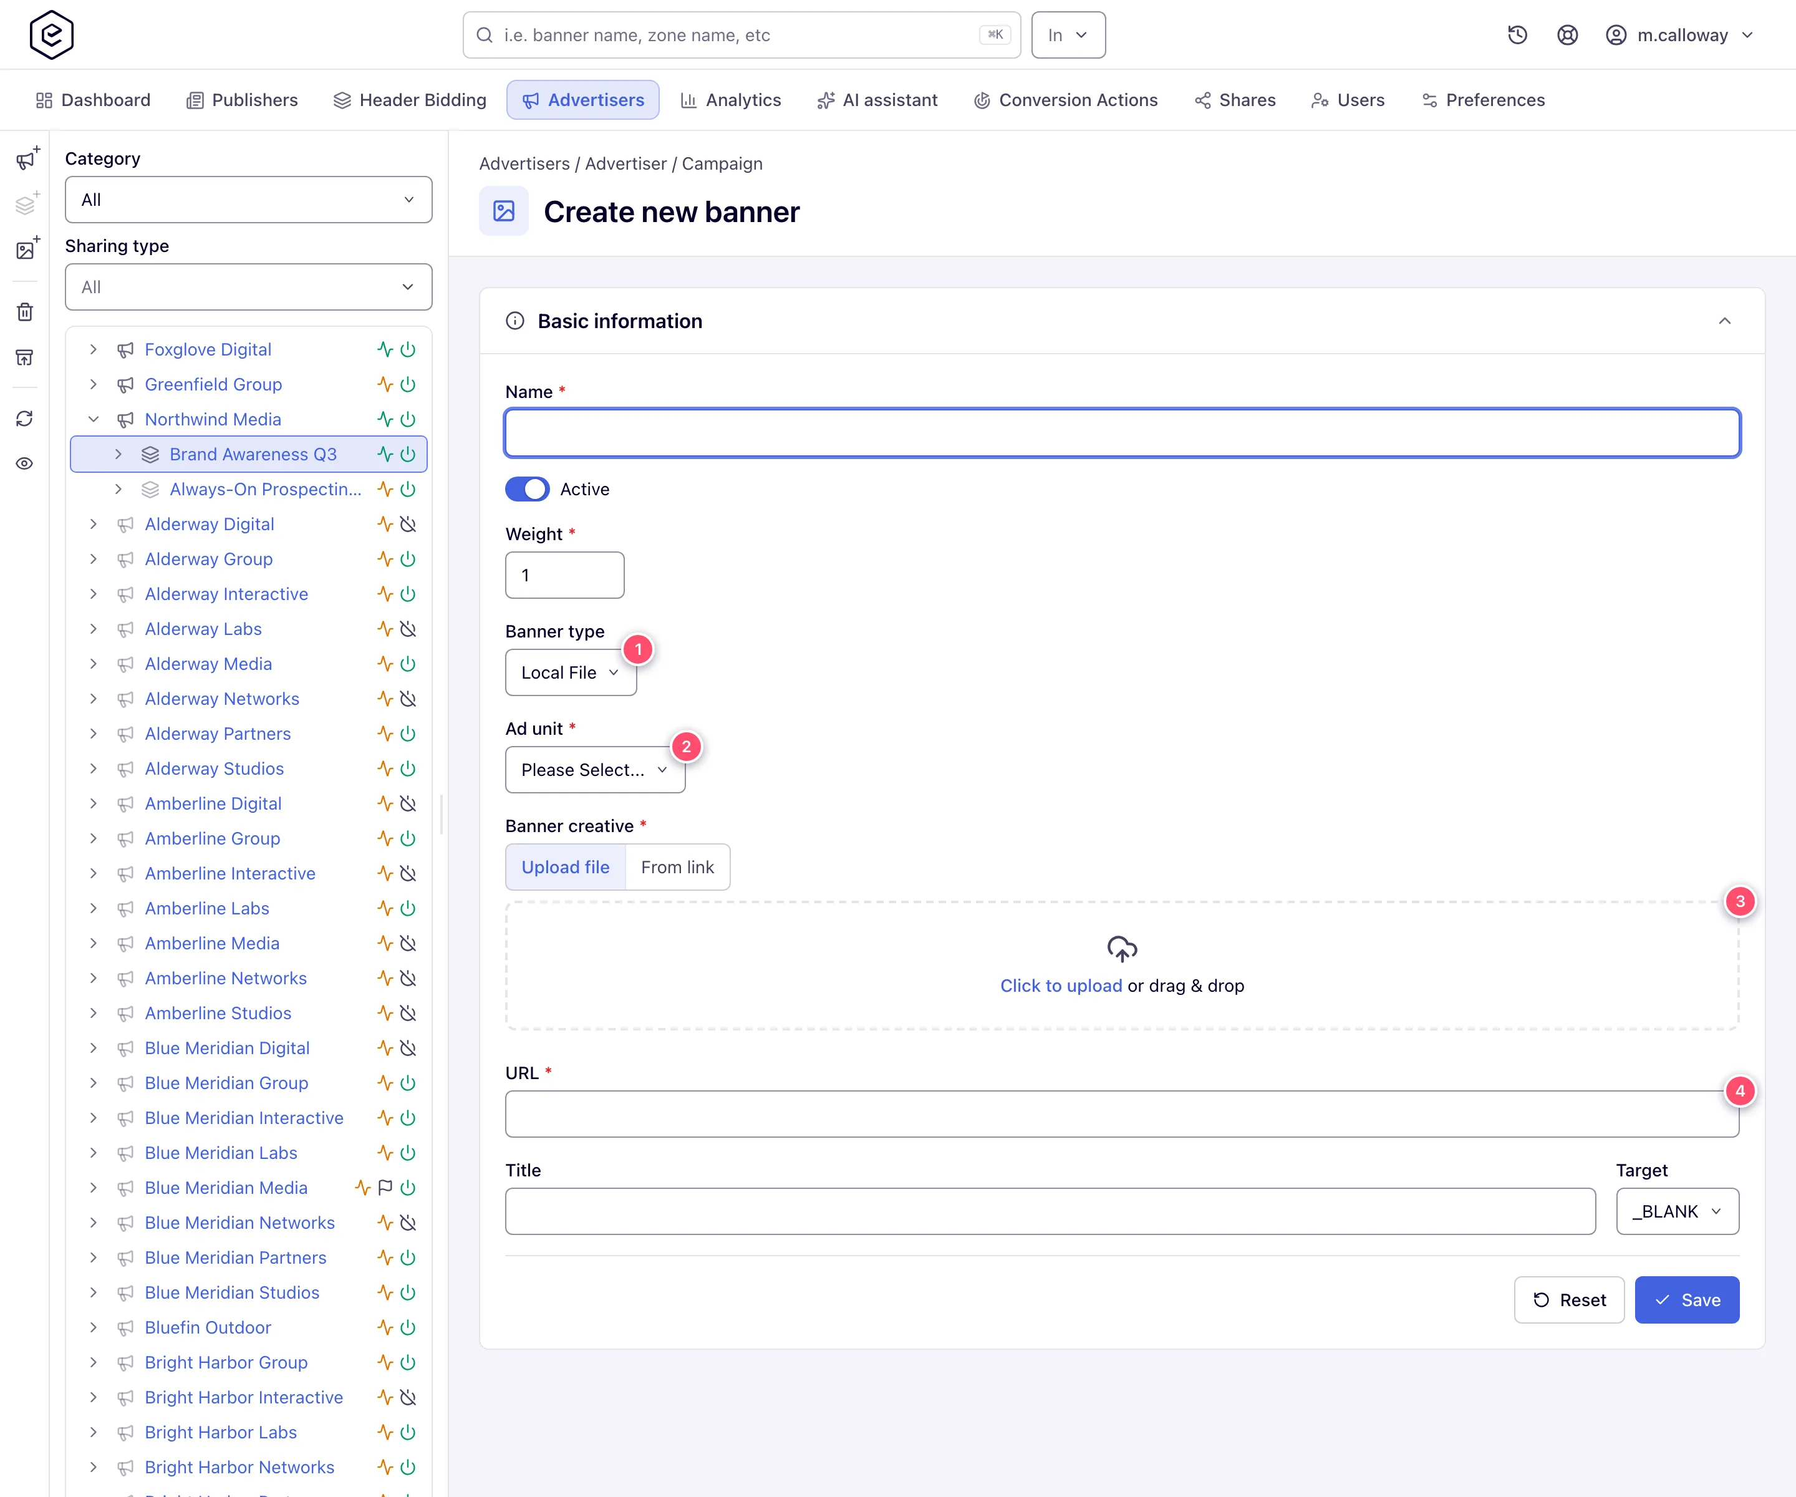This screenshot has height=1497, width=1796.
Task: Click the global search box
Action: 741,35
